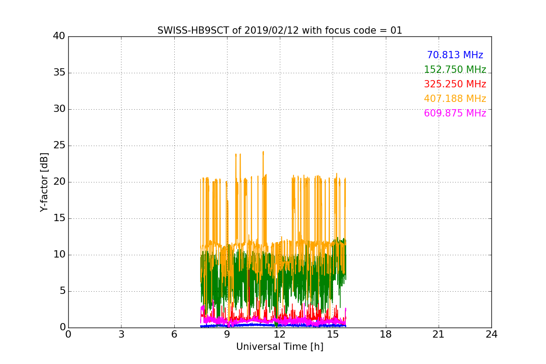This screenshot has width=546, height=364.
Task: Click the 20 tick on the y-axis
Action: tap(59, 182)
